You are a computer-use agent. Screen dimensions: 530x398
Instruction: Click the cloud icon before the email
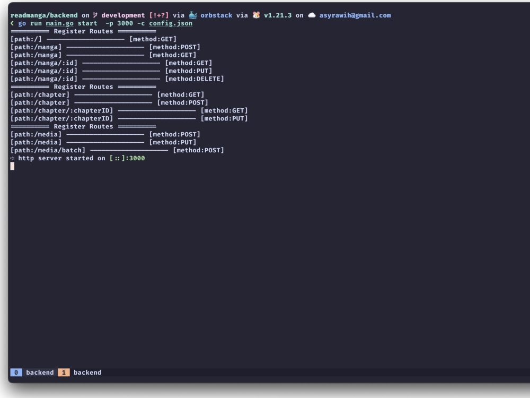312,15
